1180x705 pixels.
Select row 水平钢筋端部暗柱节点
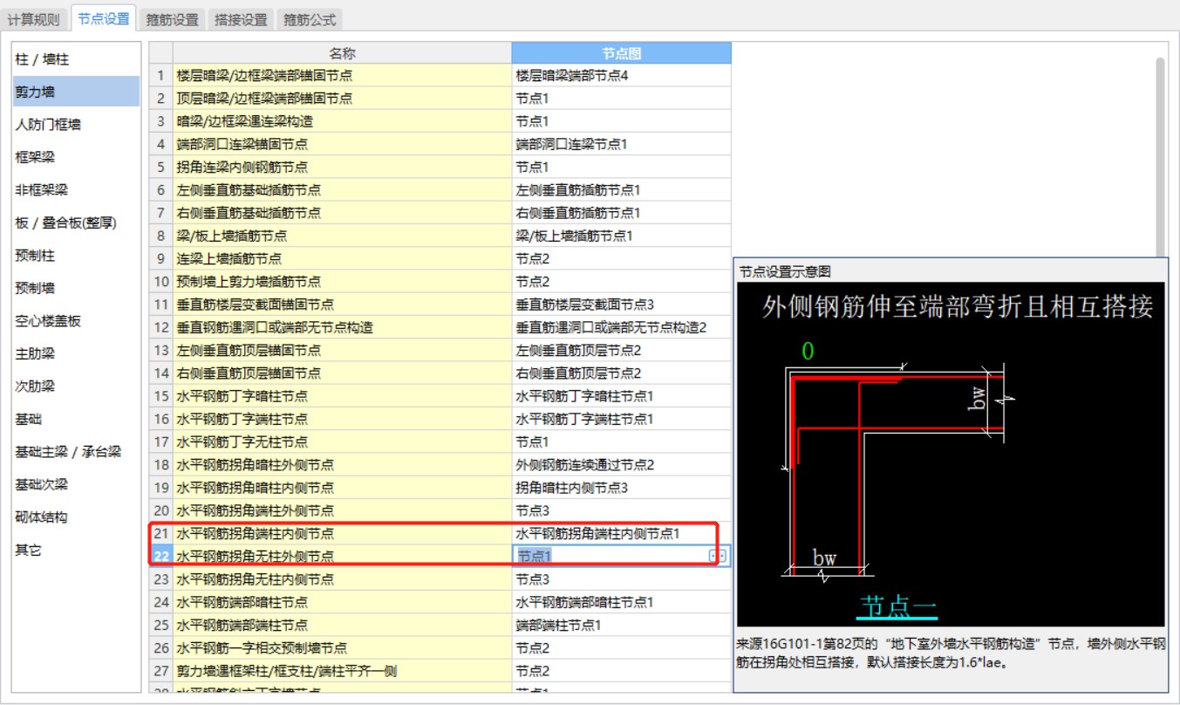(342, 602)
